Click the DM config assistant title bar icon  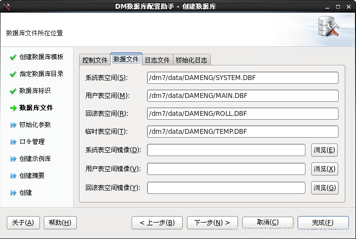7,7
